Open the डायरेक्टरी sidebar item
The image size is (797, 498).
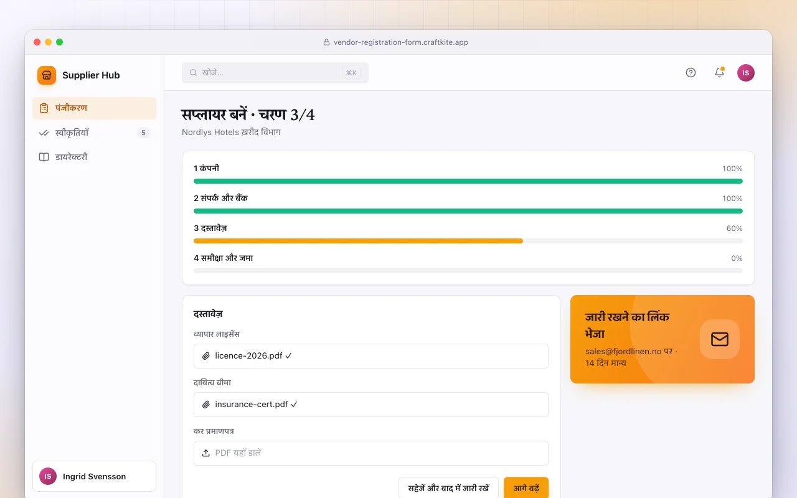point(94,157)
